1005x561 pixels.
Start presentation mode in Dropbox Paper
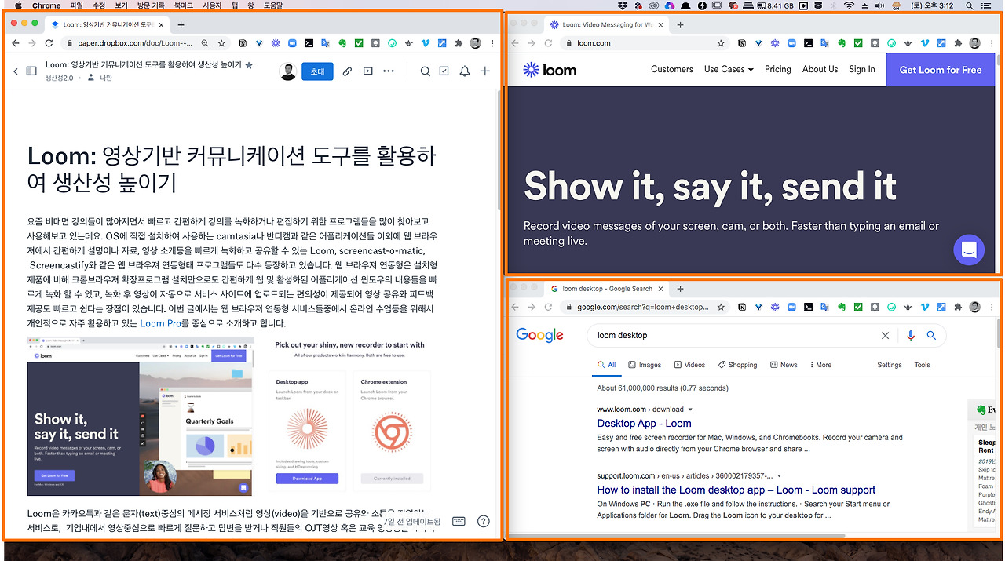click(x=367, y=71)
